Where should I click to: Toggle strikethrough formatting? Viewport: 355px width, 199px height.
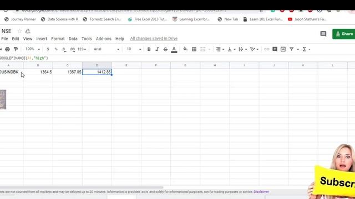(x=165, y=49)
